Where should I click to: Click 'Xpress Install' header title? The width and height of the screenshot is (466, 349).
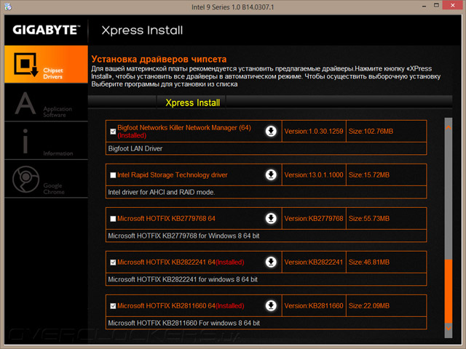coord(142,31)
